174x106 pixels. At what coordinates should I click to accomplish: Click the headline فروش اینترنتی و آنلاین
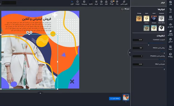tap(37, 19)
